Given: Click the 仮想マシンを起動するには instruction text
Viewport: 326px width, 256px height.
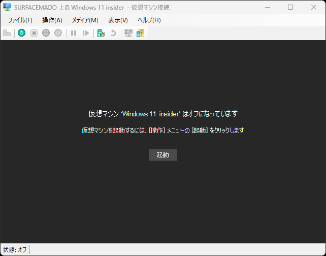Looking at the screenshot, I should click(163, 131).
